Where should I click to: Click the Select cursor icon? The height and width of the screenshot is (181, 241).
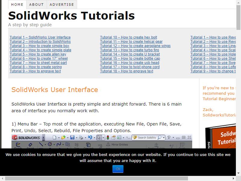coord(99,138)
